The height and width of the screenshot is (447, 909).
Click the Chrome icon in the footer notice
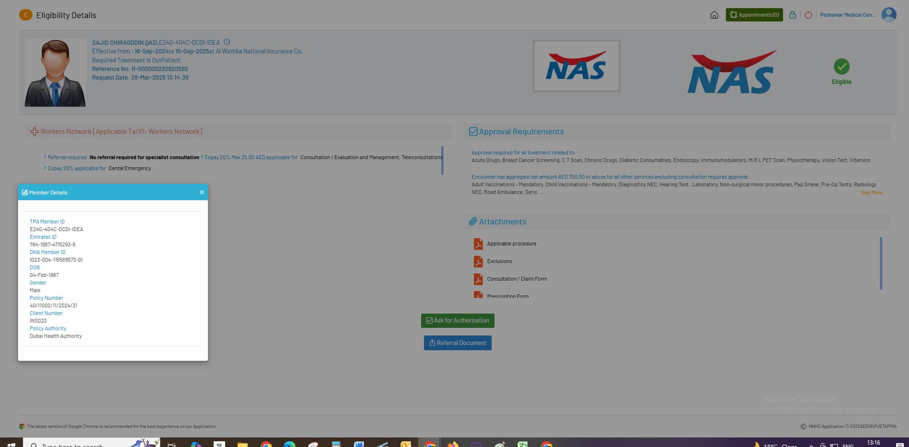(x=22, y=427)
